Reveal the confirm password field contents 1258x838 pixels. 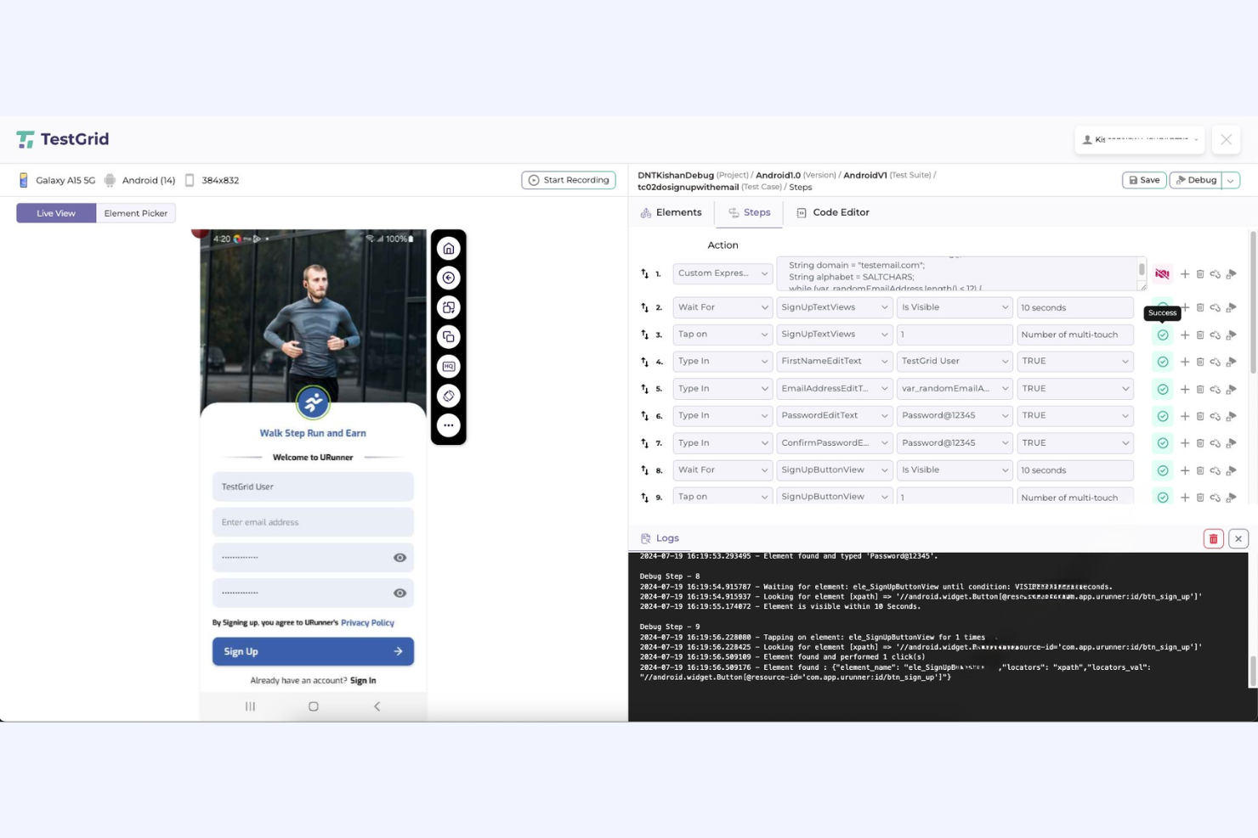tap(399, 593)
